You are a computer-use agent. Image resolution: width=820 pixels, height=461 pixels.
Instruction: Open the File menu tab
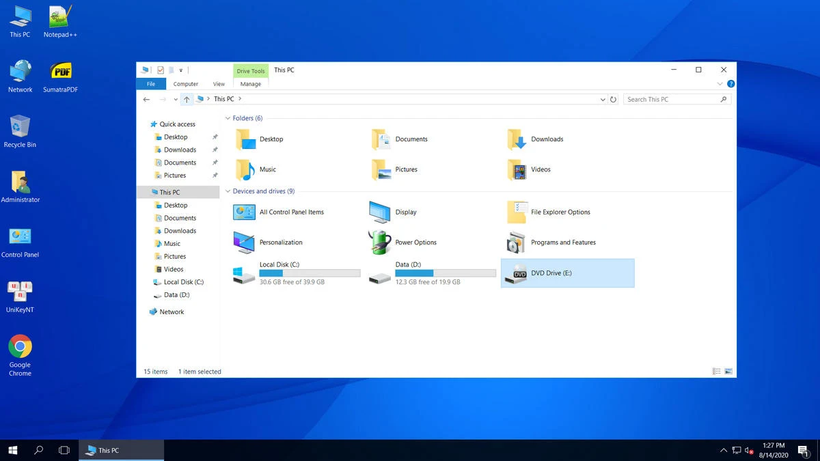[x=151, y=84]
